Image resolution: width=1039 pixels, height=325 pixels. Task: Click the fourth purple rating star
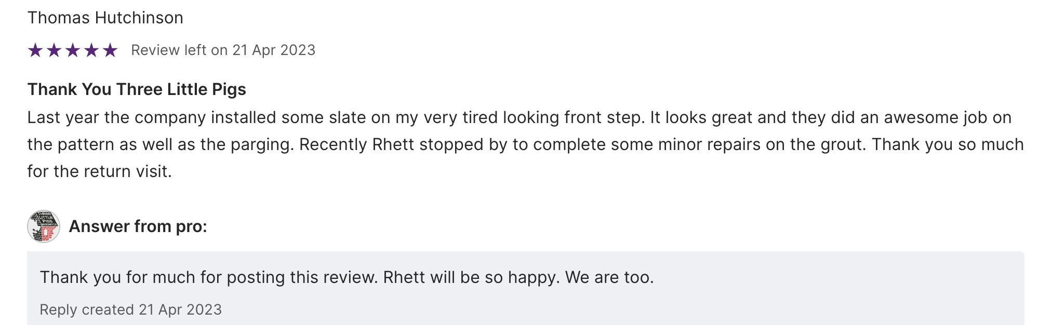(91, 50)
